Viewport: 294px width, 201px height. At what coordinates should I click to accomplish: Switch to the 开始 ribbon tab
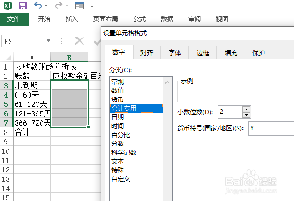pos(44,19)
